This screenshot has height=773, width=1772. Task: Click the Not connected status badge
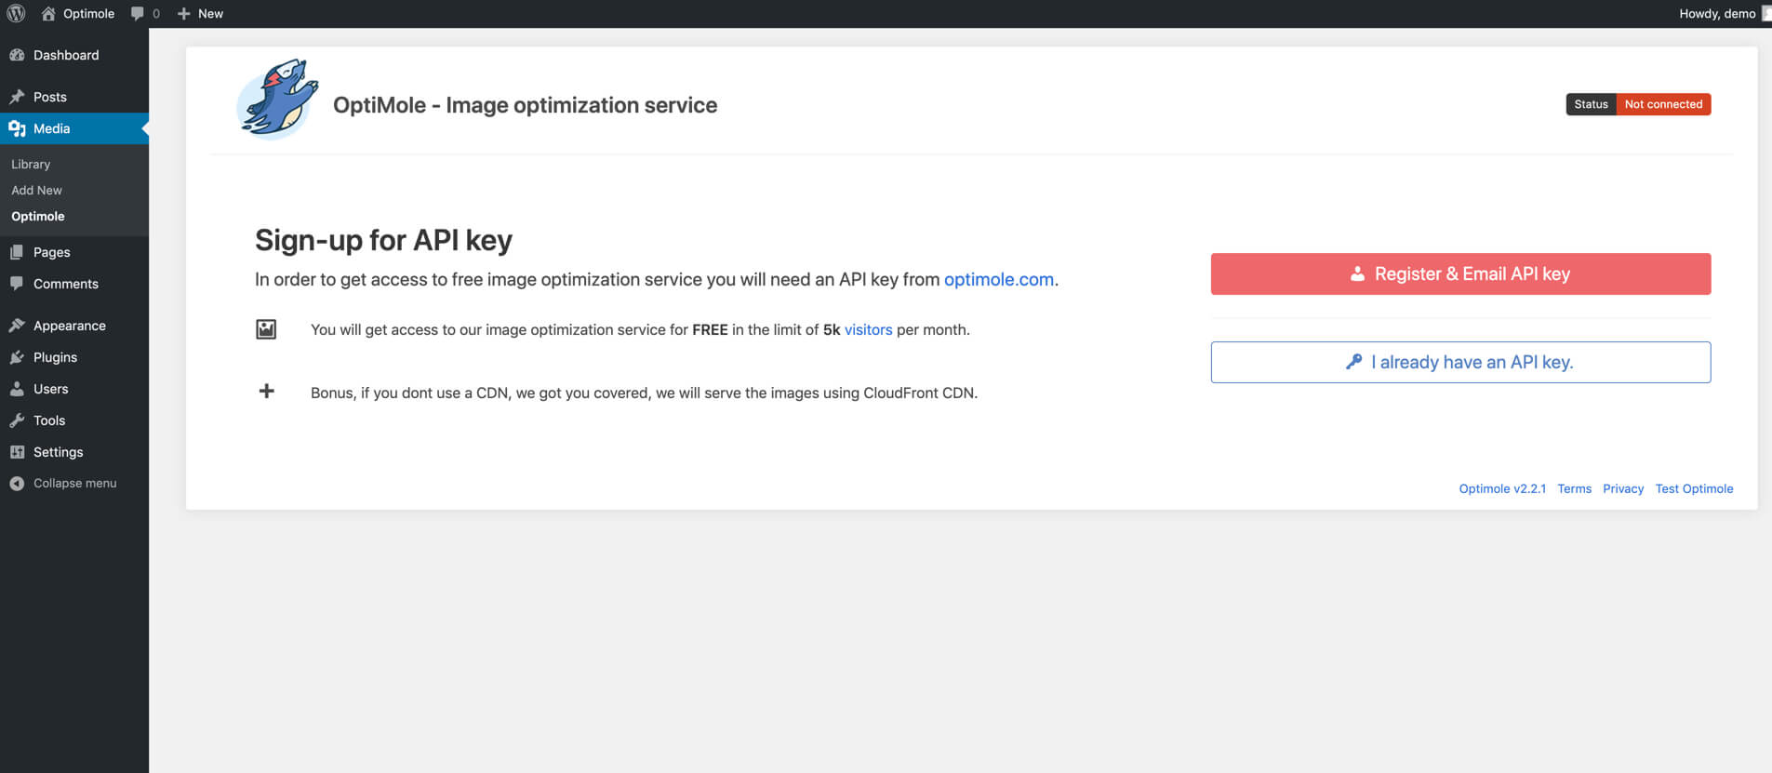(x=1663, y=104)
